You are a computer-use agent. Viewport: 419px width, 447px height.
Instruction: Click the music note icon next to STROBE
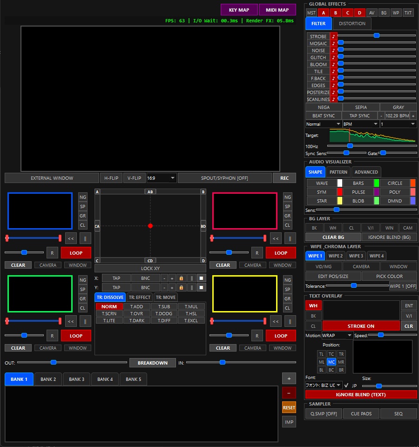point(333,36)
